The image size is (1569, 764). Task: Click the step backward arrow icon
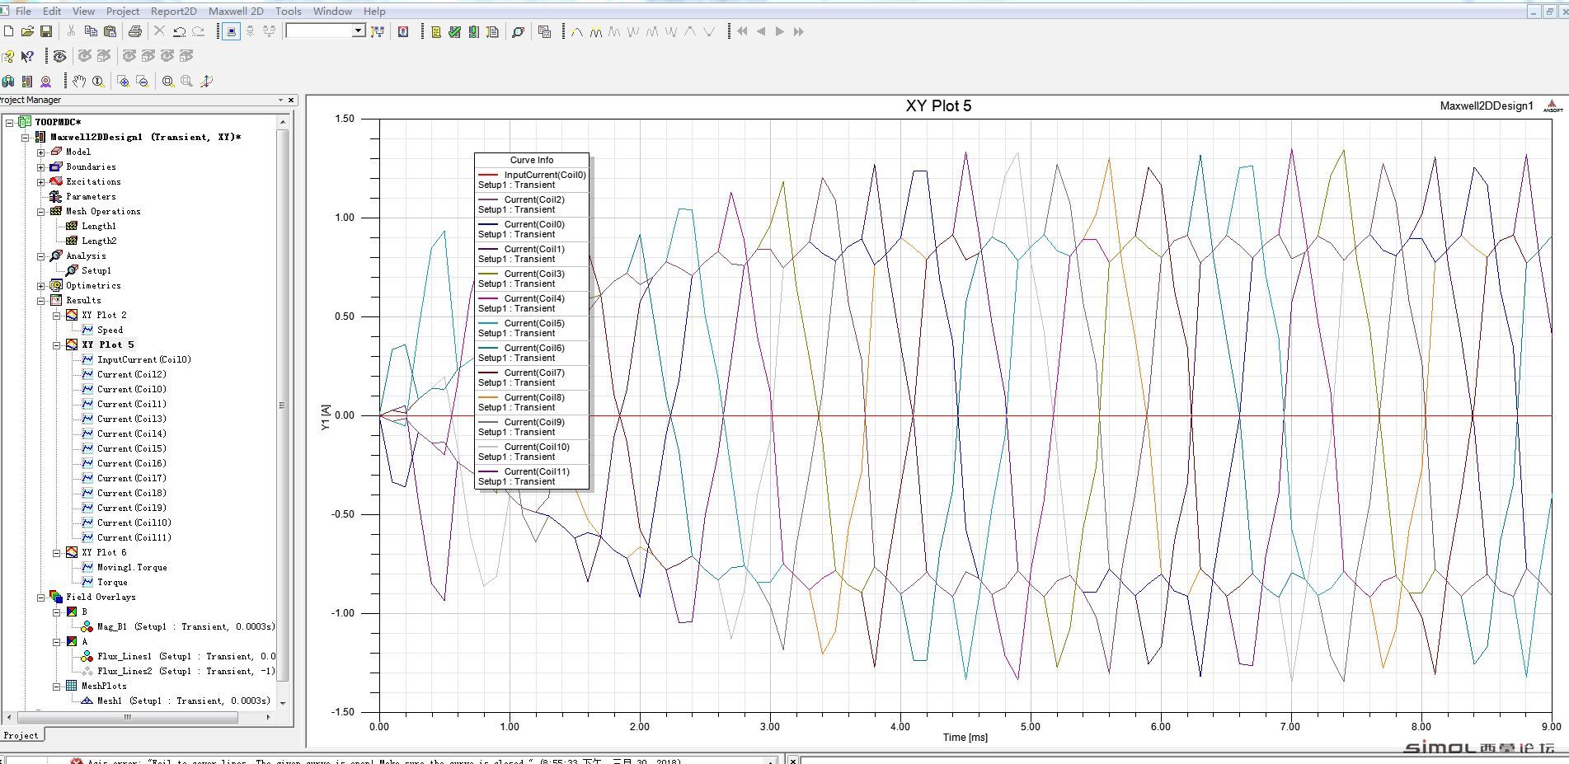760,31
